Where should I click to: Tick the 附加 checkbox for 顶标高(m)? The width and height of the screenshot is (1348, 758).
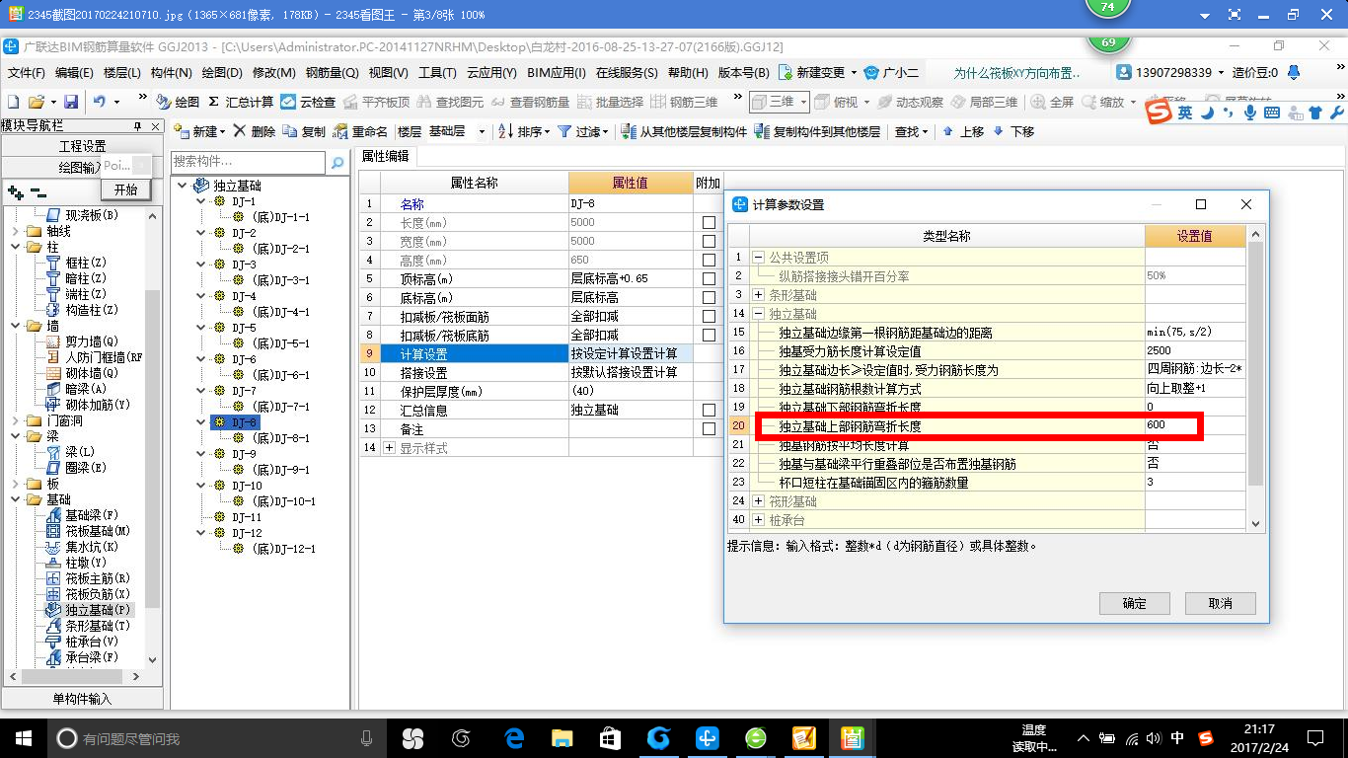click(x=709, y=279)
